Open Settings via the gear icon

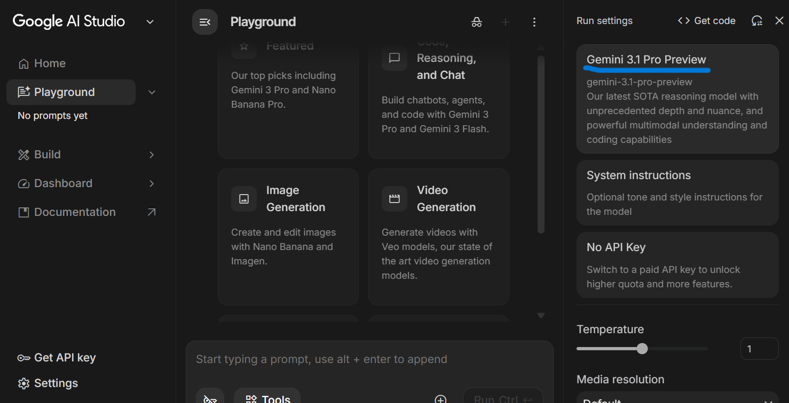[x=48, y=383]
